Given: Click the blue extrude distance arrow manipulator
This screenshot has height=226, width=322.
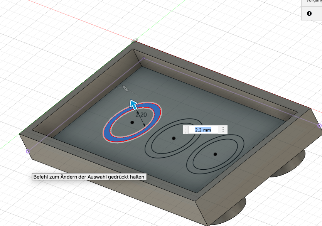Looking at the screenshot, I should pyautogui.click(x=133, y=105).
